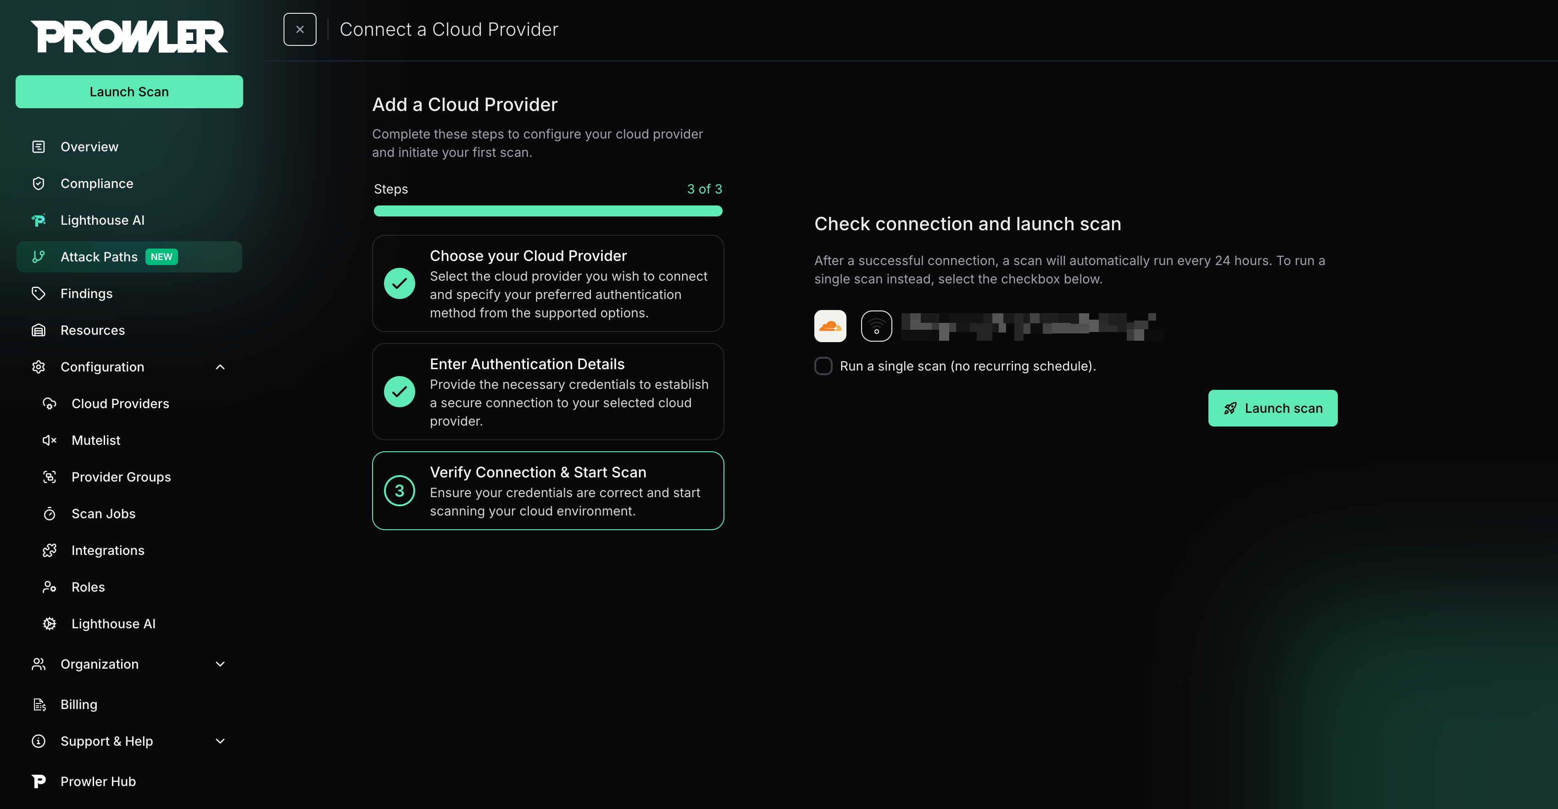Screen dimensions: 1558x809
Task: Enable the run a single scan checkbox
Action: pyautogui.click(x=823, y=366)
